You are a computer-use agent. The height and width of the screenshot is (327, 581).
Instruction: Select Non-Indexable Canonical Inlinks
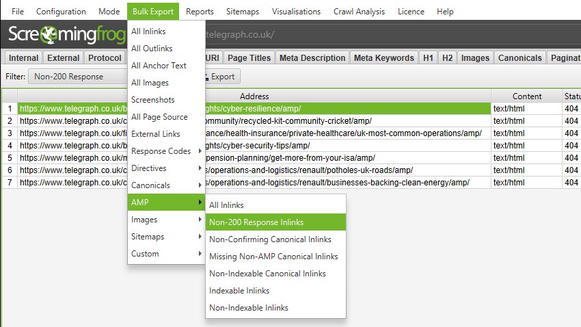275,273
